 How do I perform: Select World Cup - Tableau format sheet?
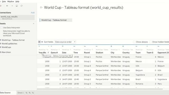(13, 40)
